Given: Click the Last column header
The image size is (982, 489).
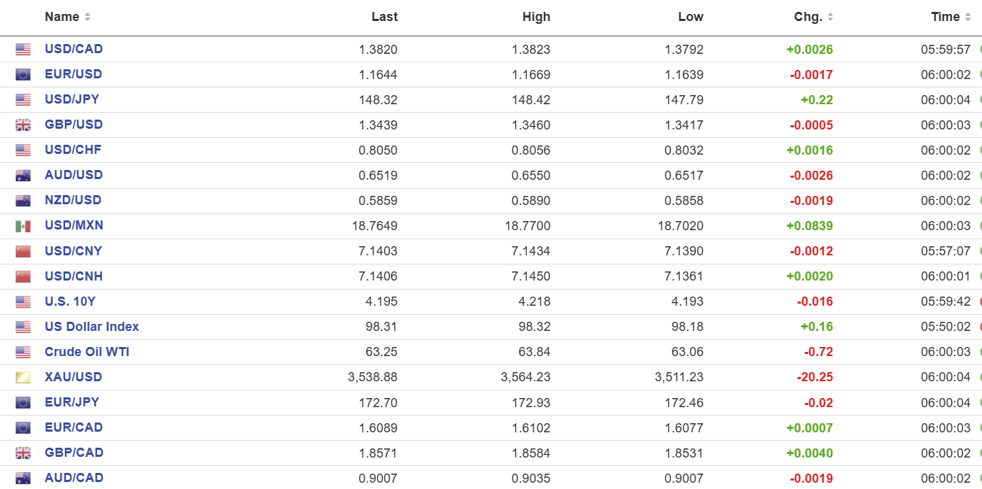Looking at the screenshot, I should click(384, 17).
